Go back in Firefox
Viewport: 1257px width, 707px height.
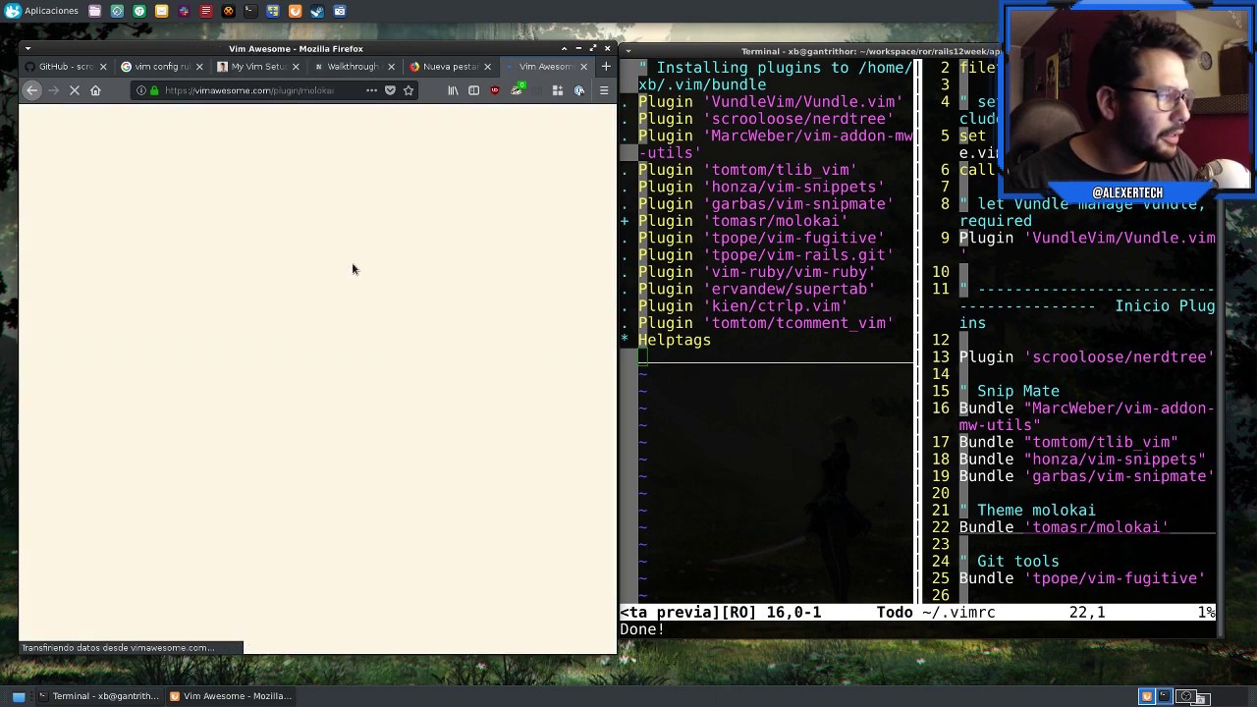tap(32, 90)
